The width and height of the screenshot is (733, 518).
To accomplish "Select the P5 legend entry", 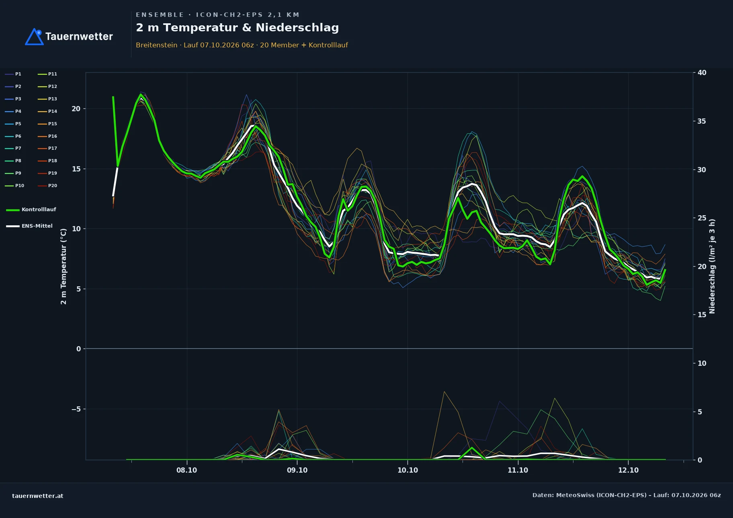I will tap(13, 124).
